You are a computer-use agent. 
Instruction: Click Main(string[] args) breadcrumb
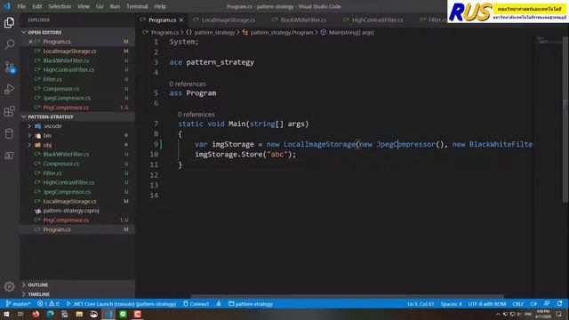(x=351, y=32)
